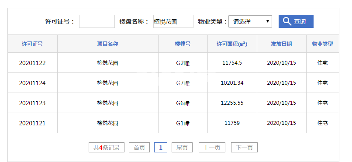This screenshot has height=162, width=352.
Task: Click the G7幢 building cell
Action: (183, 83)
